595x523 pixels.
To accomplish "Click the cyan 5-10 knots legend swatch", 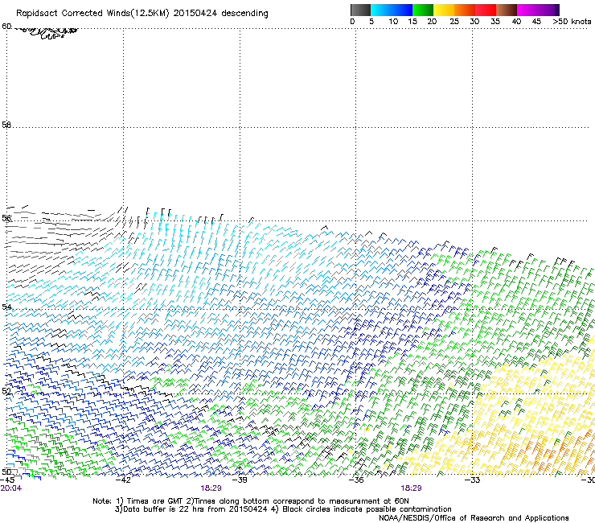I will pos(381,10).
